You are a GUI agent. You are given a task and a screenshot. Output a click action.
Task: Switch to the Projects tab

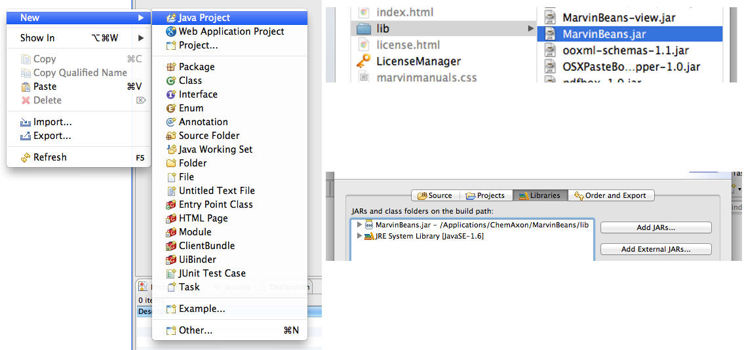coord(486,195)
